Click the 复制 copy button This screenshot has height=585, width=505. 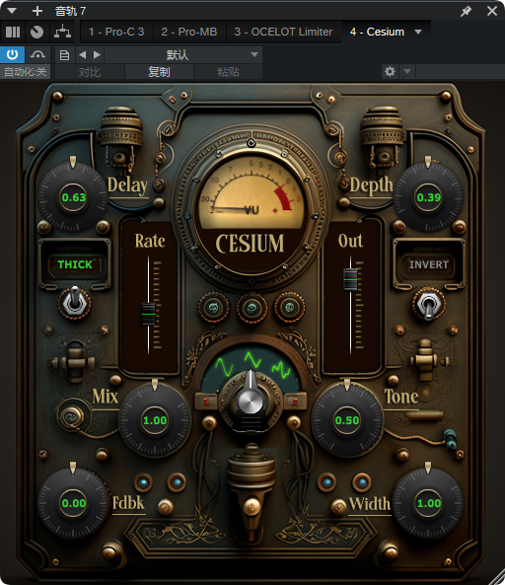(x=159, y=72)
